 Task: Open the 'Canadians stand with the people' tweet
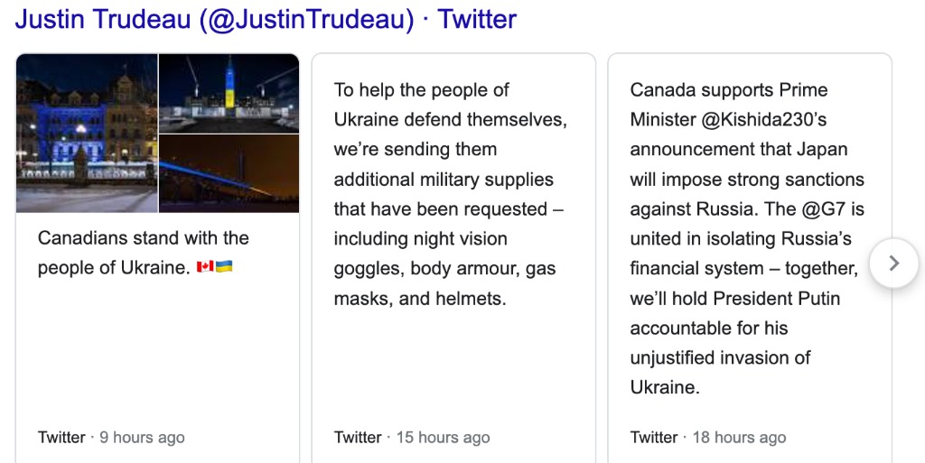point(143,253)
